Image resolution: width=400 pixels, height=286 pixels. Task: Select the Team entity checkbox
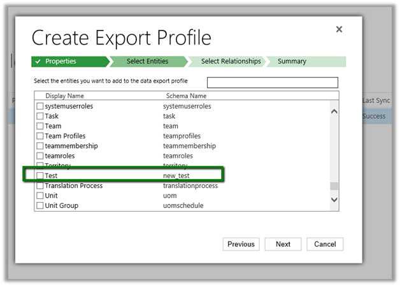pyautogui.click(x=40, y=126)
